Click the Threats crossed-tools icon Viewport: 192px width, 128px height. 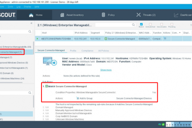click(x=139, y=15)
